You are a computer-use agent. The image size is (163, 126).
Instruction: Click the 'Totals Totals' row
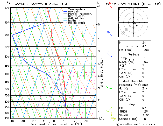135,46
